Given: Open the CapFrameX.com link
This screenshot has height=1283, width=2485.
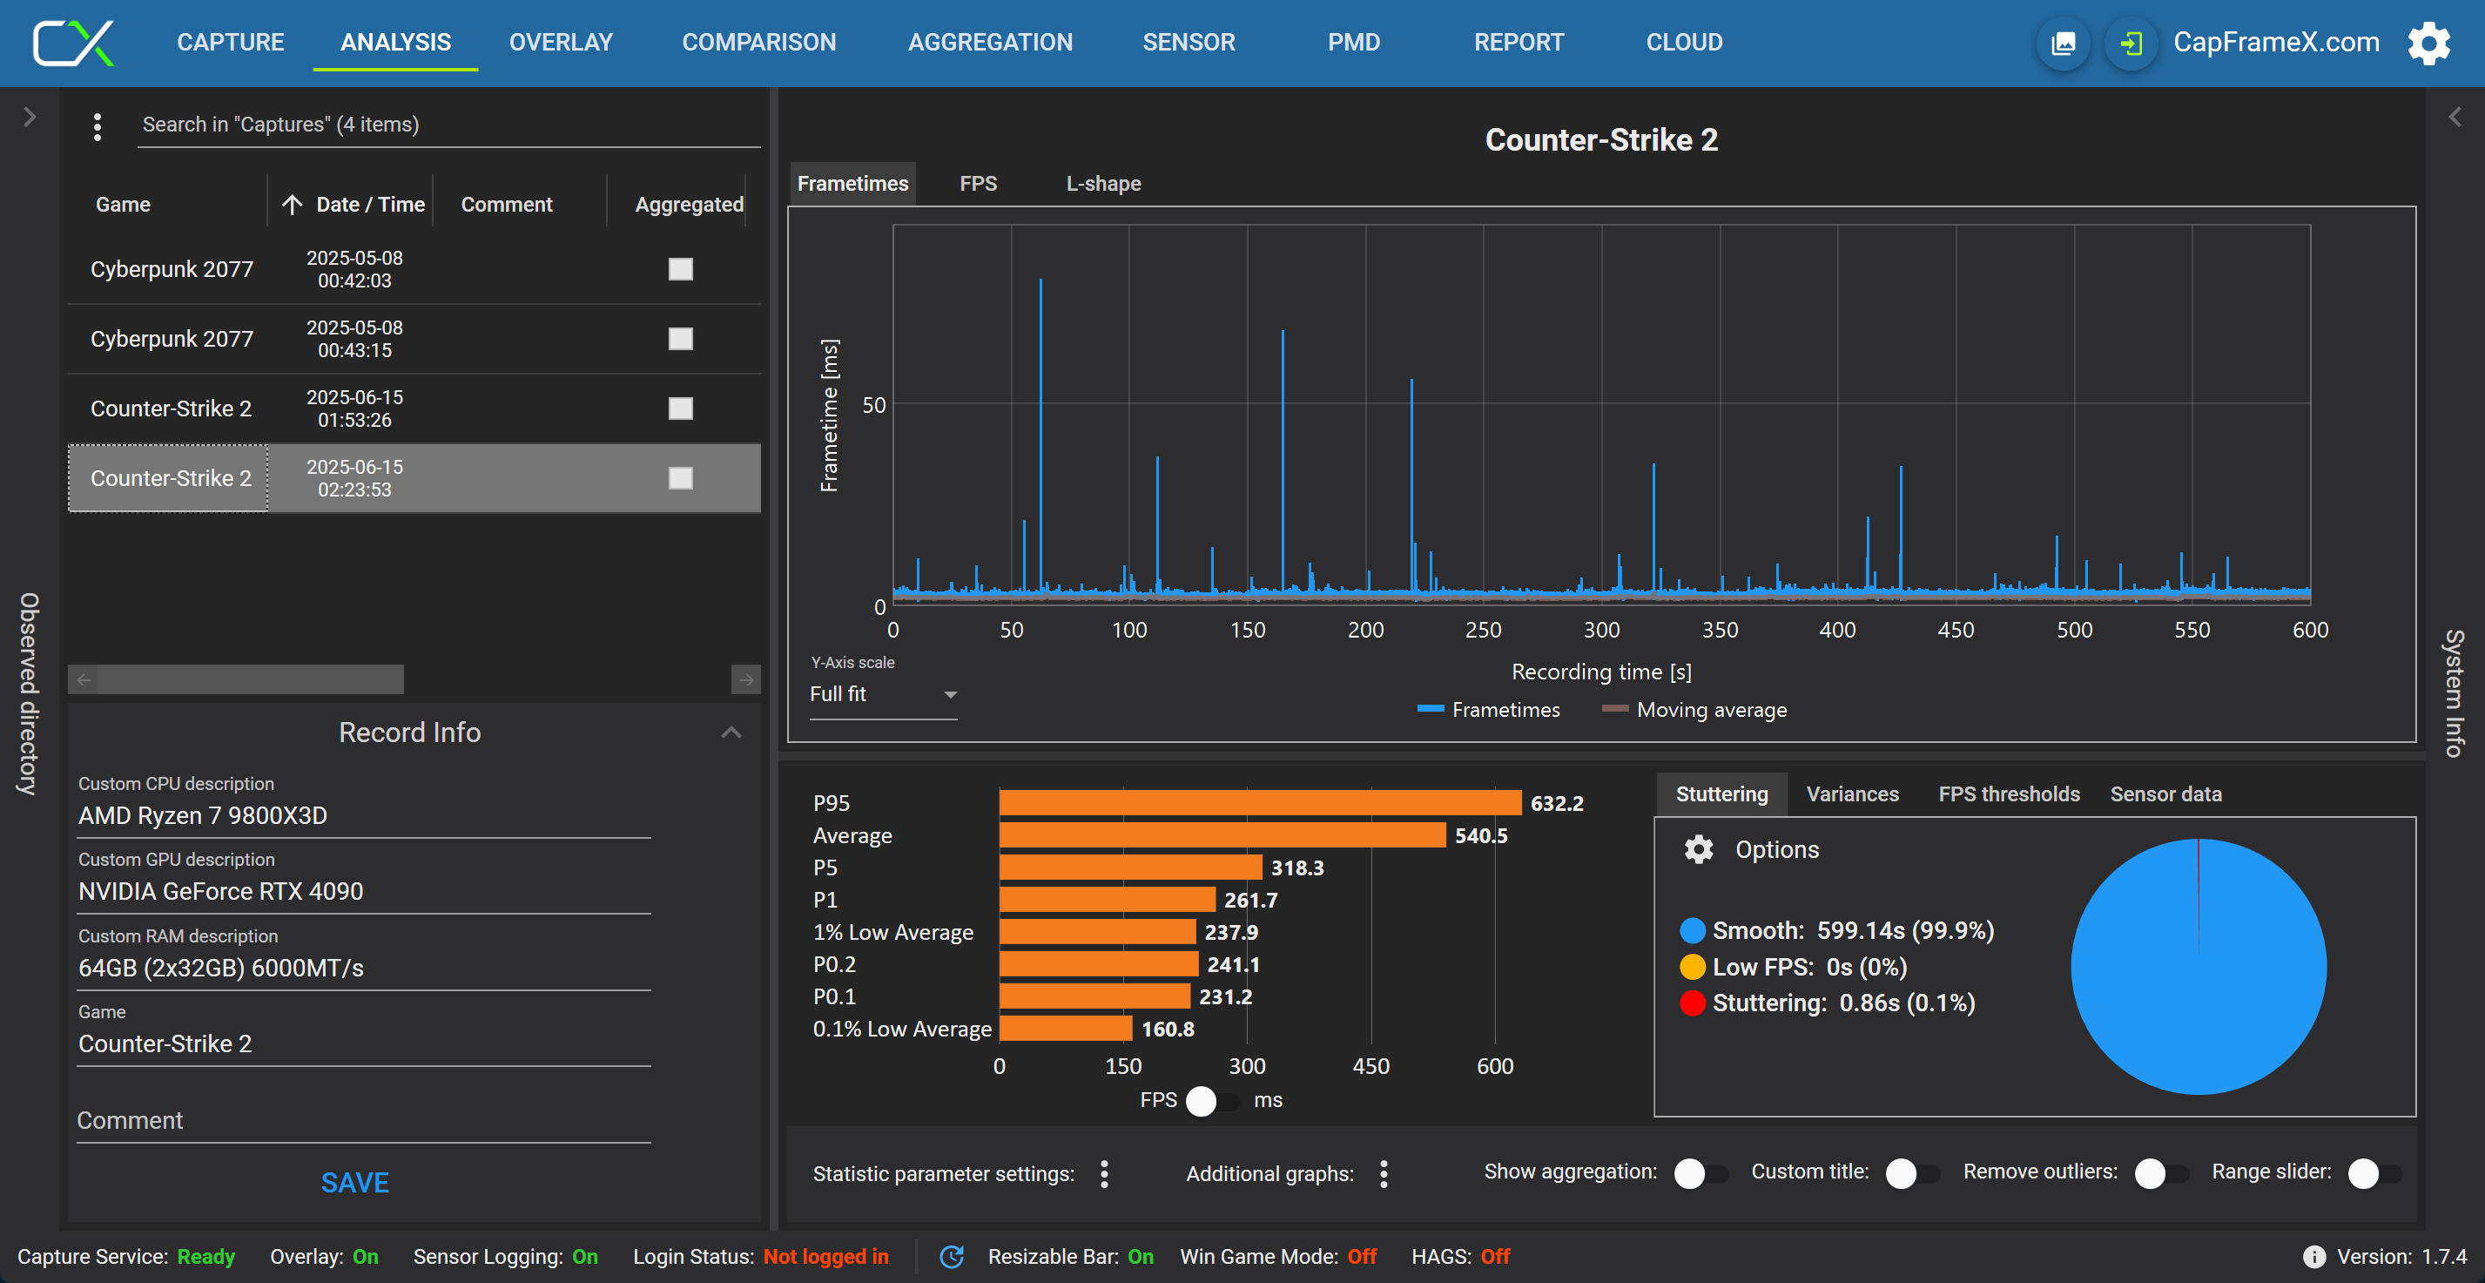Looking at the screenshot, I should coord(2276,43).
